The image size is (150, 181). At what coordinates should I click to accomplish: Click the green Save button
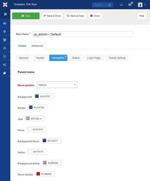26,16
